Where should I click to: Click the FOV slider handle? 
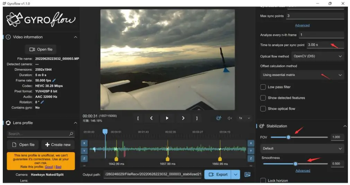[288, 137]
